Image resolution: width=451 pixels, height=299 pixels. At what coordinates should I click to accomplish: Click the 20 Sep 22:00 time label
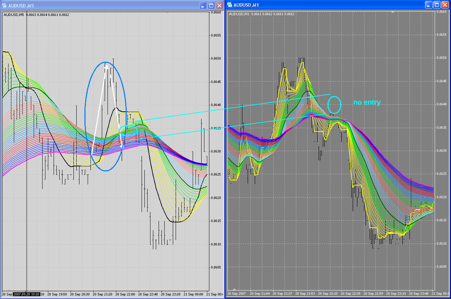coord(125,294)
